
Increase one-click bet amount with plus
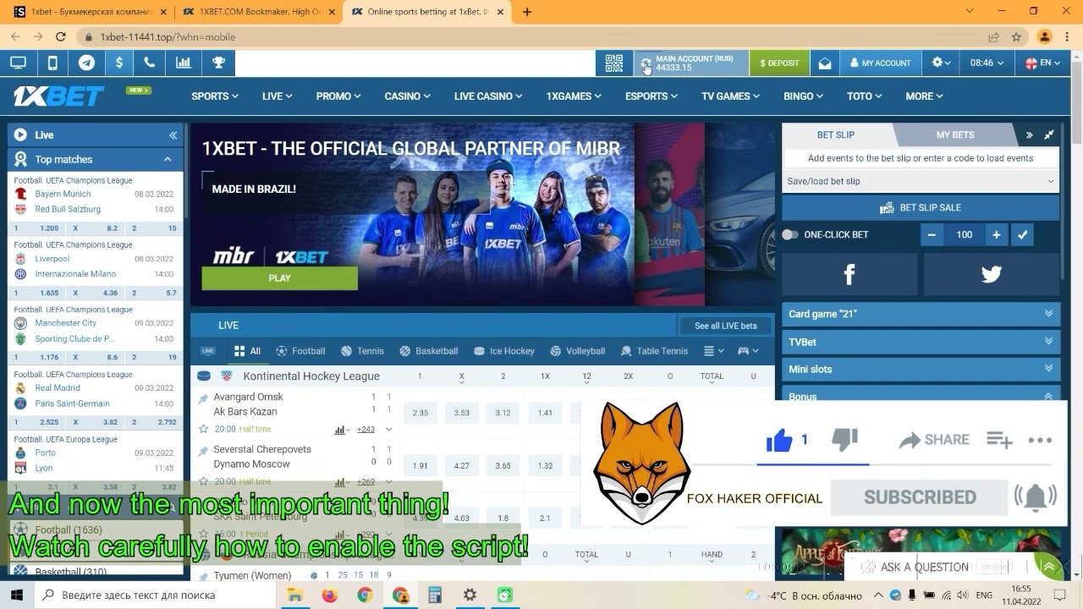(997, 235)
